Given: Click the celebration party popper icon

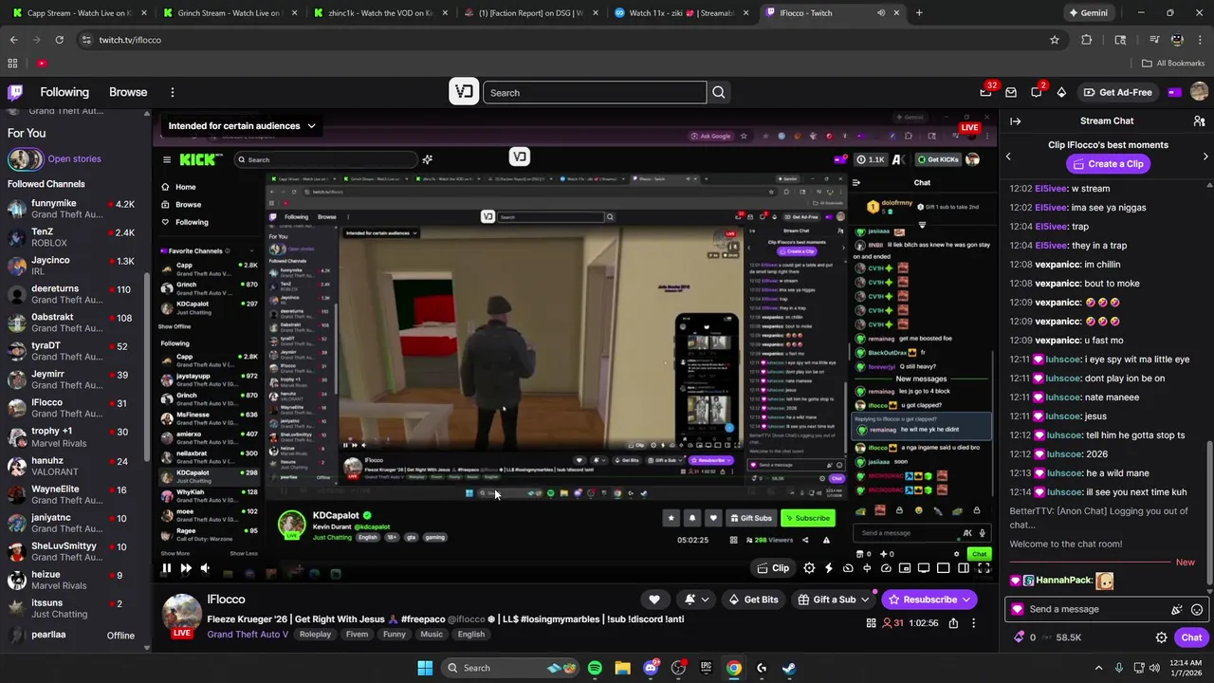Looking at the screenshot, I should pos(1176,609).
